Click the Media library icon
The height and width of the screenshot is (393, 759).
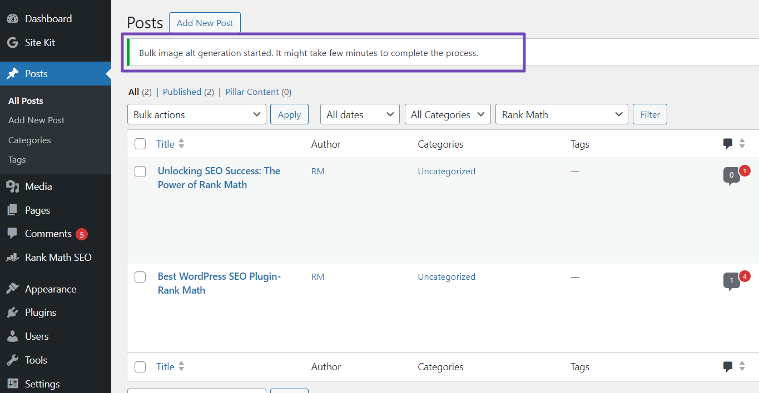(x=12, y=187)
